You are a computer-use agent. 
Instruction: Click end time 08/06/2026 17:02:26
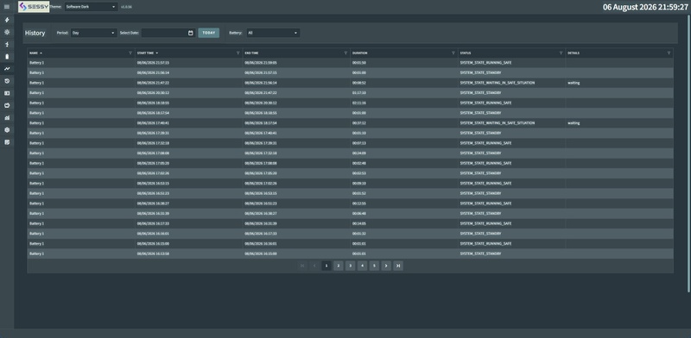coord(261,183)
